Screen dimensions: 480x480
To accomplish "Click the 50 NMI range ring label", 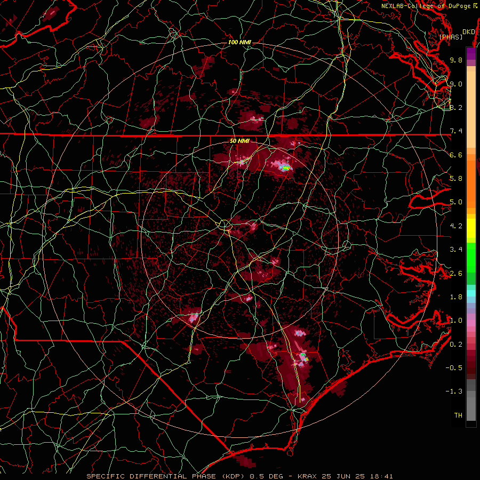I will pyautogui.click(x=239, y=141).
